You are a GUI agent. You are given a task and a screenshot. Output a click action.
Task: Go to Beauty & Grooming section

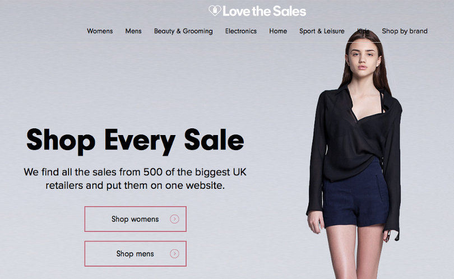pyautogui.click(x=183, y=31)
